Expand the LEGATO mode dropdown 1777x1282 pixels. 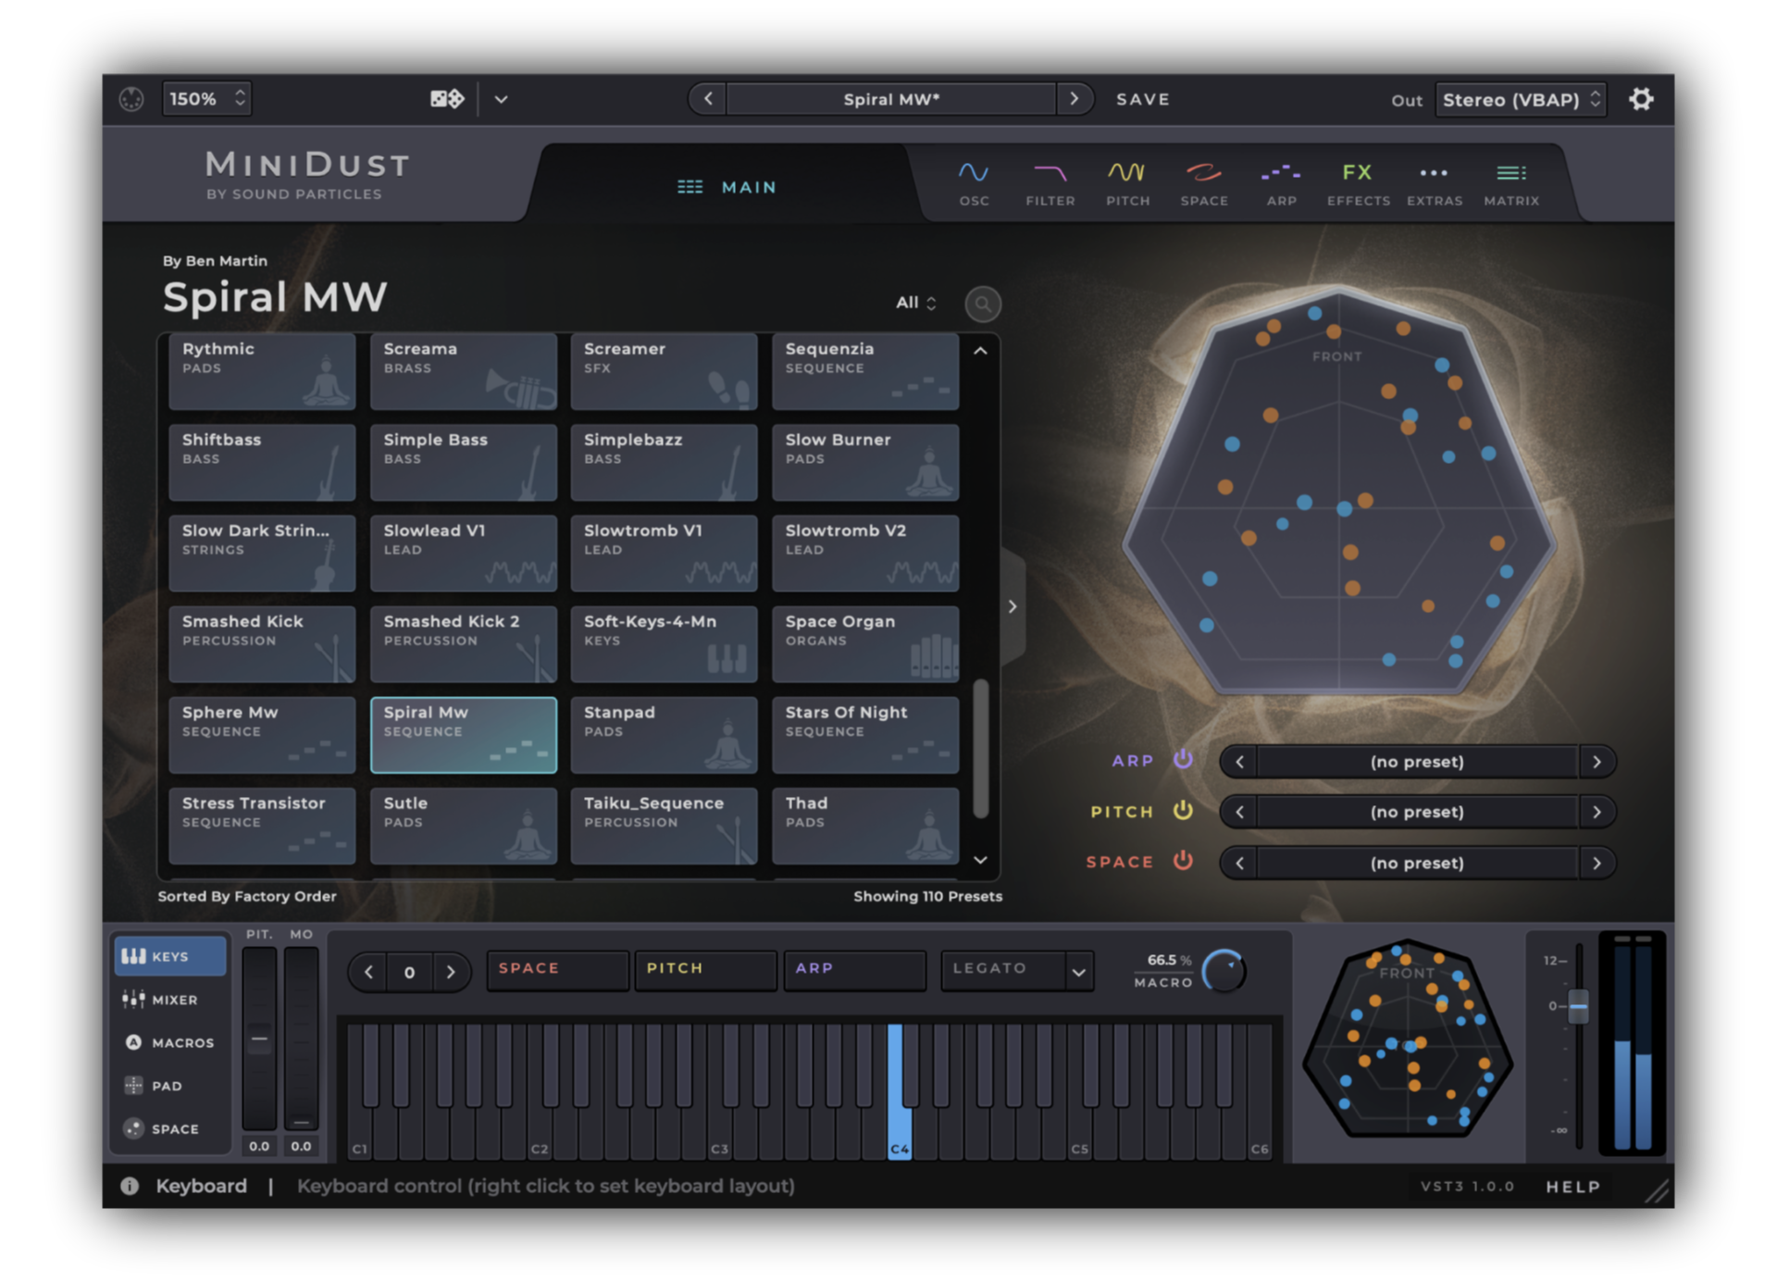[x=1078, y=972]
